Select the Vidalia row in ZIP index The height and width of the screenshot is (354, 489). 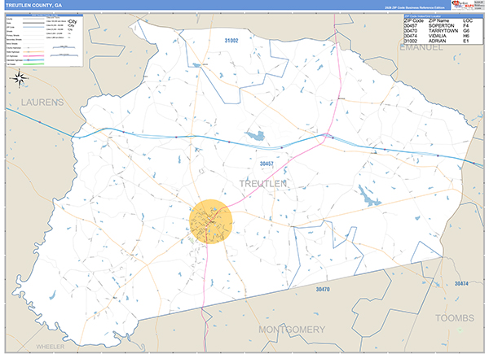point(441,36)
